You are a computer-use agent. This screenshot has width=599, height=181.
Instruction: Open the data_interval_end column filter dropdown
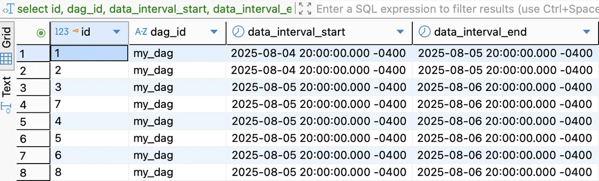coord(587,32)
